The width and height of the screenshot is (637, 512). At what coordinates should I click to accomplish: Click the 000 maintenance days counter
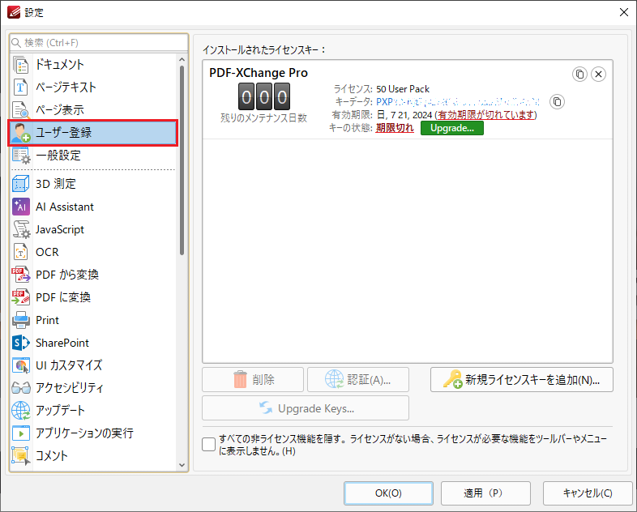point(264,97)
